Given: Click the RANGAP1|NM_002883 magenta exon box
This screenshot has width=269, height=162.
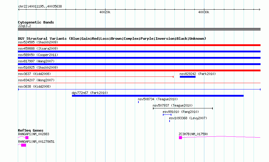Looking at the screenshot, I should tap(27, 138).
